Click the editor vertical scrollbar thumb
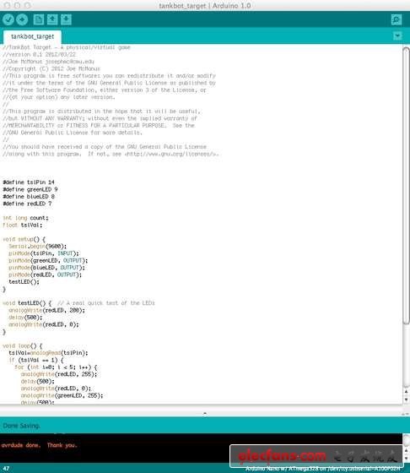This screenshot has height=473, width=410. [406, 186]
